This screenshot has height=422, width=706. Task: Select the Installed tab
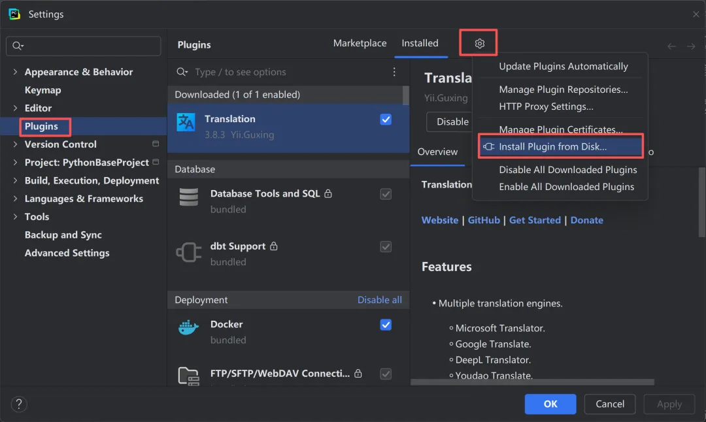[x=420, y=43]
